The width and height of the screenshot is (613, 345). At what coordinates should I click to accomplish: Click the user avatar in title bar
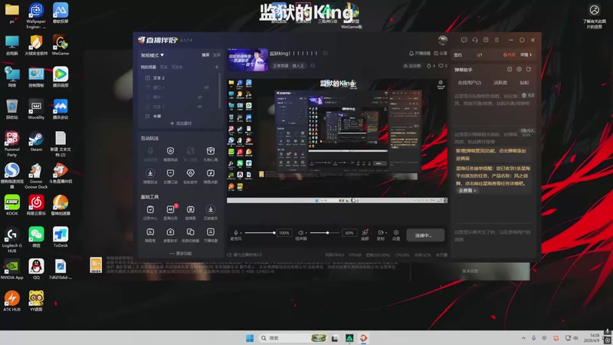point(443,40)
